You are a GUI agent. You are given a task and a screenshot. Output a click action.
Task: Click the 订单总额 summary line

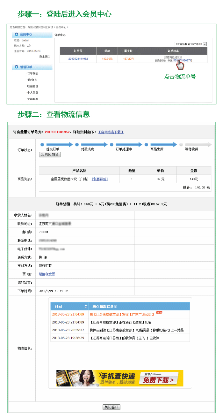click(111, 204)
